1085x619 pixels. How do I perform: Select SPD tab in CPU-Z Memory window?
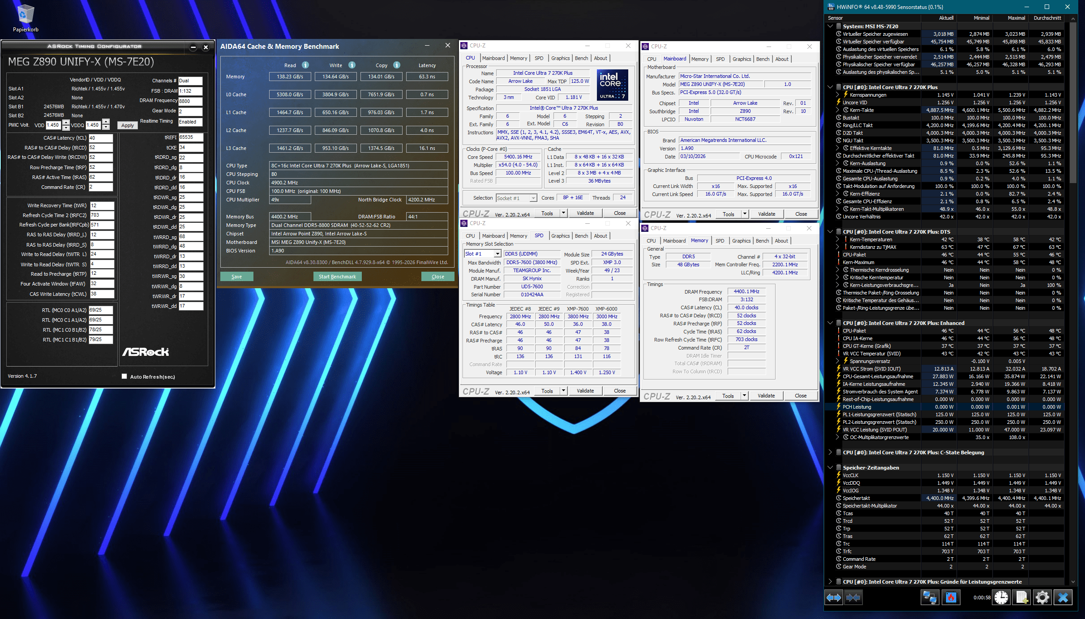pyautogui.click(x=720, y=241)
